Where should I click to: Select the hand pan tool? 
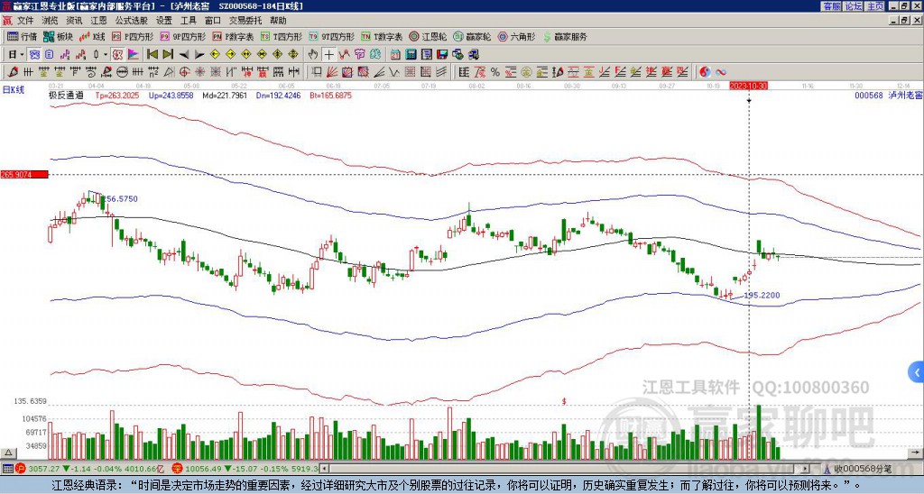tap(313, 54)
